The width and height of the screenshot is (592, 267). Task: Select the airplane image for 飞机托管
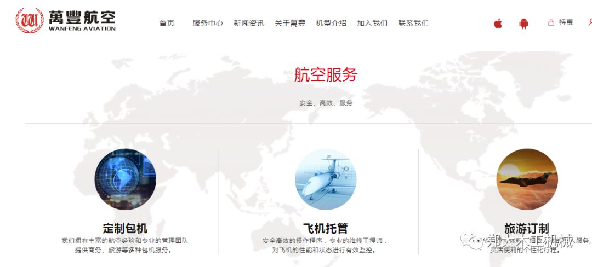(x=326, y=179)
